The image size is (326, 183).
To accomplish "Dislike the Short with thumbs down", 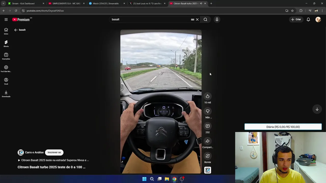I will (x=208, y=111).
